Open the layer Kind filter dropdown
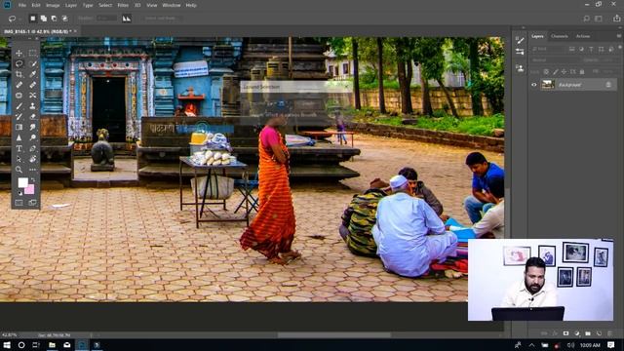This screenshot has width=624, height=351. point(548,49)
